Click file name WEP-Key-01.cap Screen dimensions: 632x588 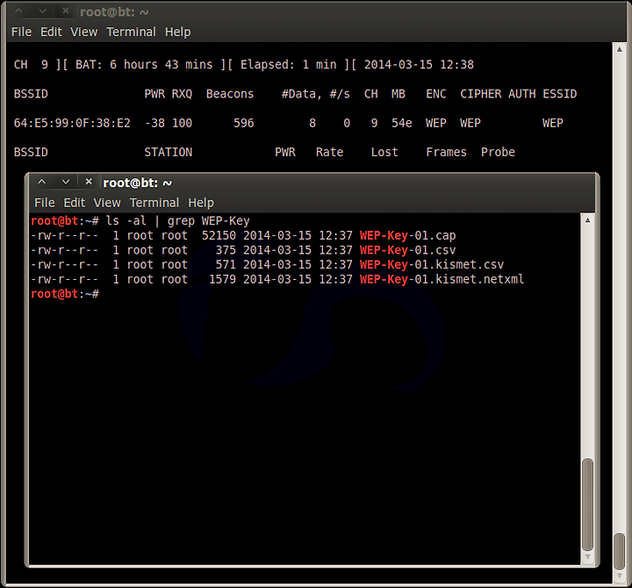tap(407, 236)
